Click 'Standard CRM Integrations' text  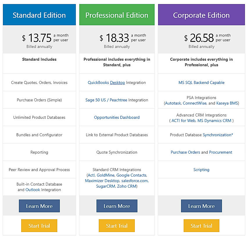pos(117,170)
